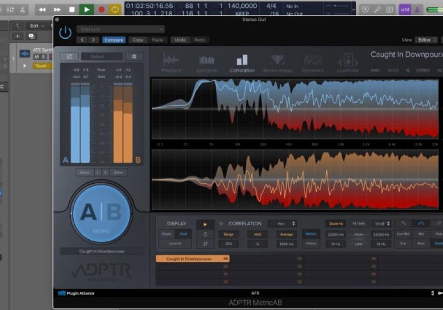Click the Undo button

click(179, 40)
